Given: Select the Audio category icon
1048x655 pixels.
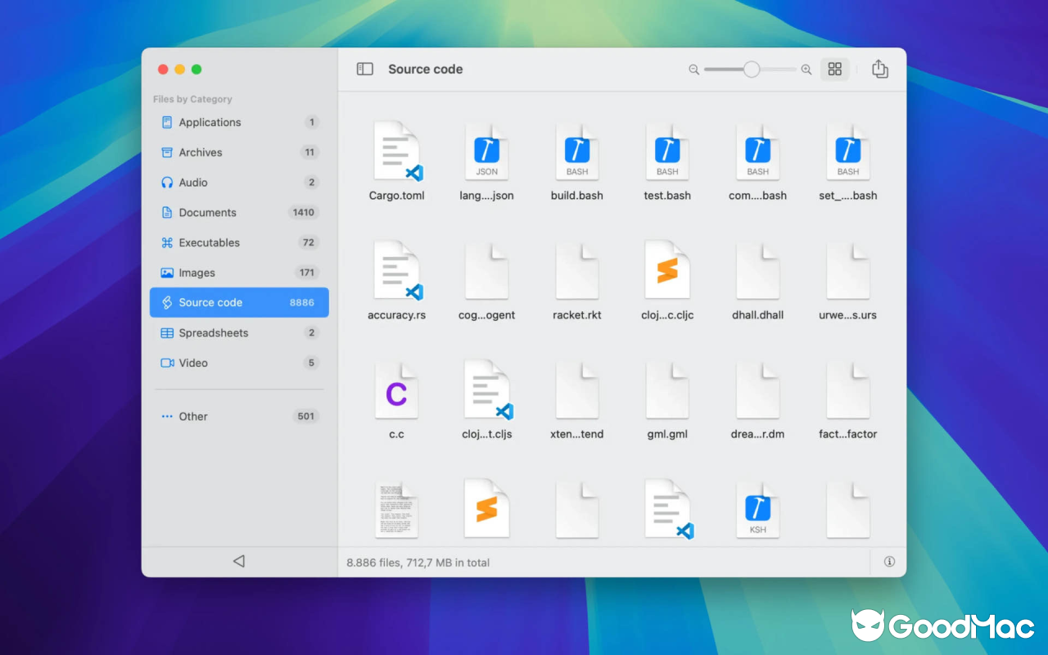Looking at the screenshot, I should pyautogui.click(x=167, y=182).
